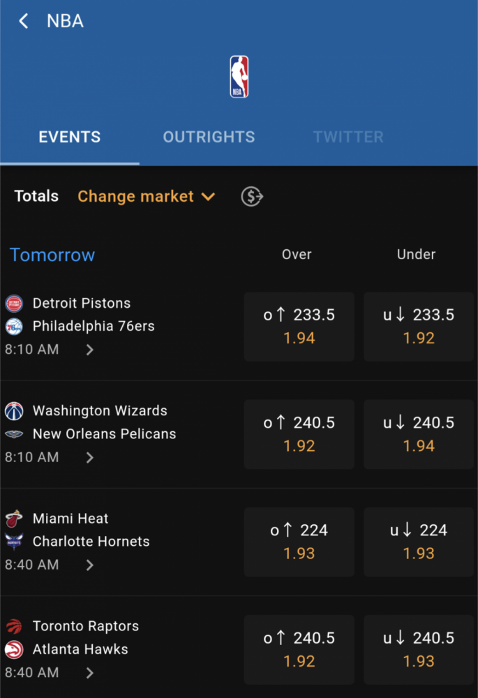The image size is (478, 698).
Task: Select over 233.5 at 1.94 odds
Action: click(299, 327)
